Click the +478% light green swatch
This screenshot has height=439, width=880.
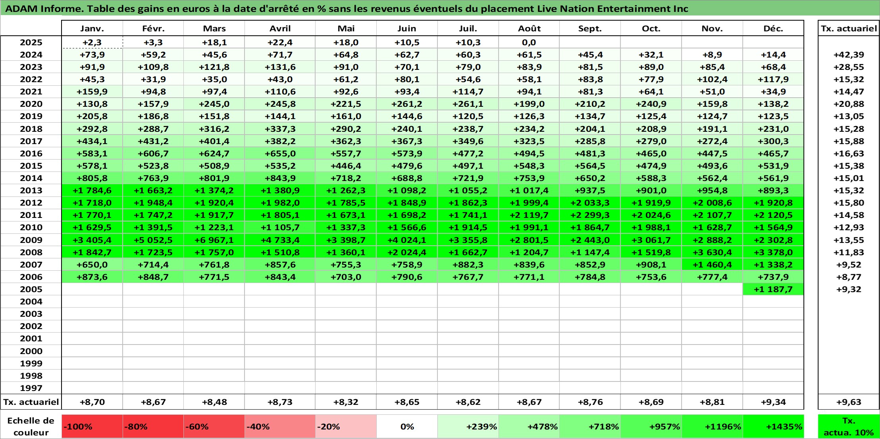(529, 427)
